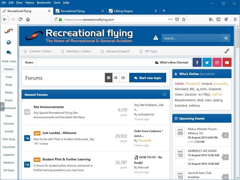
Task: Click the search magnifier button
Action: coord(226,38)
